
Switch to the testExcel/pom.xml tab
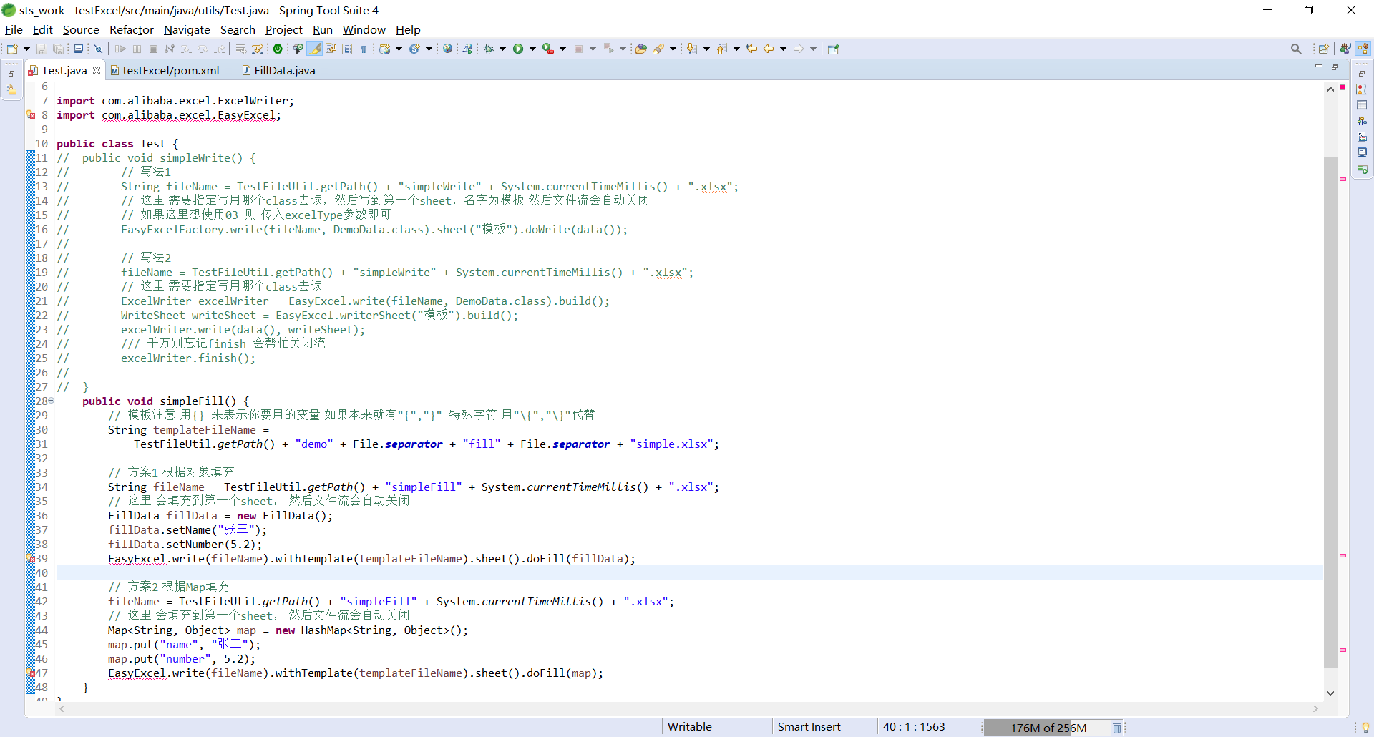[165, 70]
